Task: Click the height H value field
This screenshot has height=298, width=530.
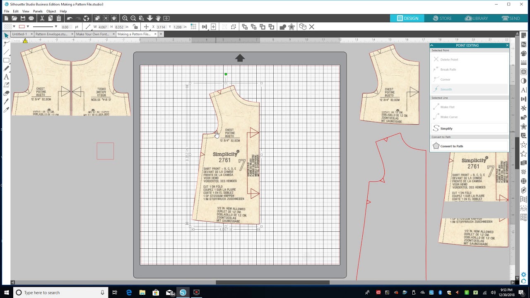Action: pyautogui.click(x=119, y=27)
